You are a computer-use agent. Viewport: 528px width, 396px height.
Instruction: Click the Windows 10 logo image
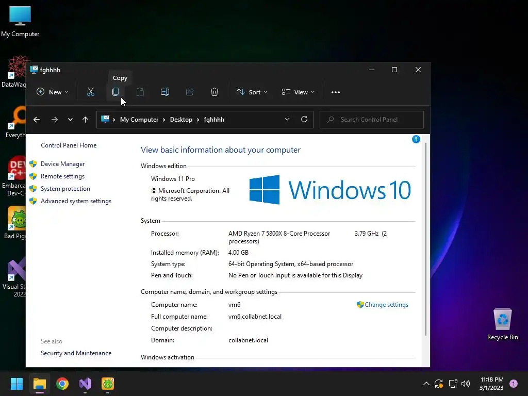pyautogui.click(x=330, y=190)
